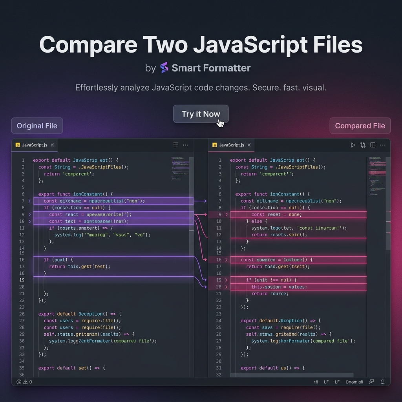
Task: Click the second LF line ending indicator
Action: click(337, 382)
